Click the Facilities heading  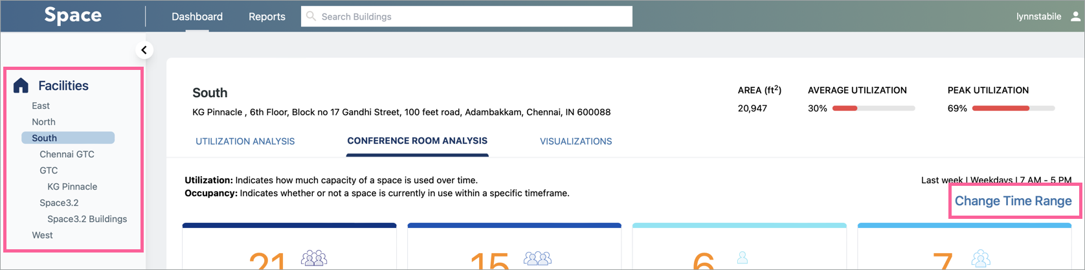pos(63,85)
